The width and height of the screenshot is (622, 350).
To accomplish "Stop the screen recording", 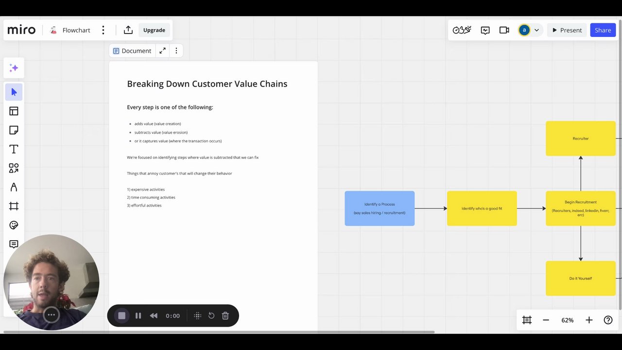I will 121,315.
